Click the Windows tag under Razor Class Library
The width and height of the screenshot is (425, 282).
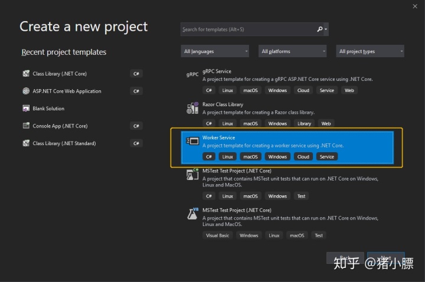(277, 123)
